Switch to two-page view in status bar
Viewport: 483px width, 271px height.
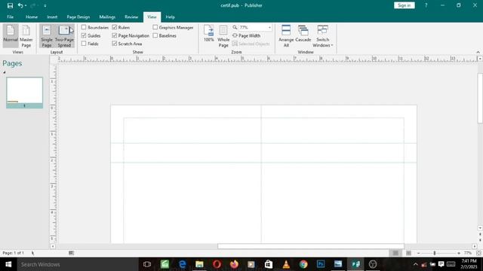click(408, 253)
